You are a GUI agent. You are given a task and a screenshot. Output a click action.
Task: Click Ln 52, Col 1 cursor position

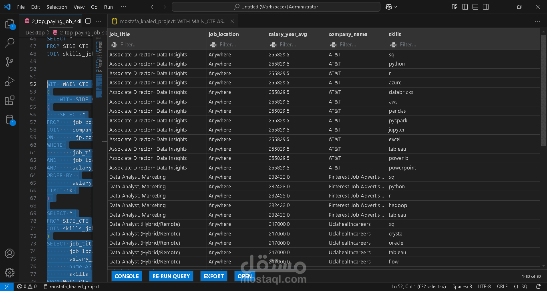(x=418, y=287)
